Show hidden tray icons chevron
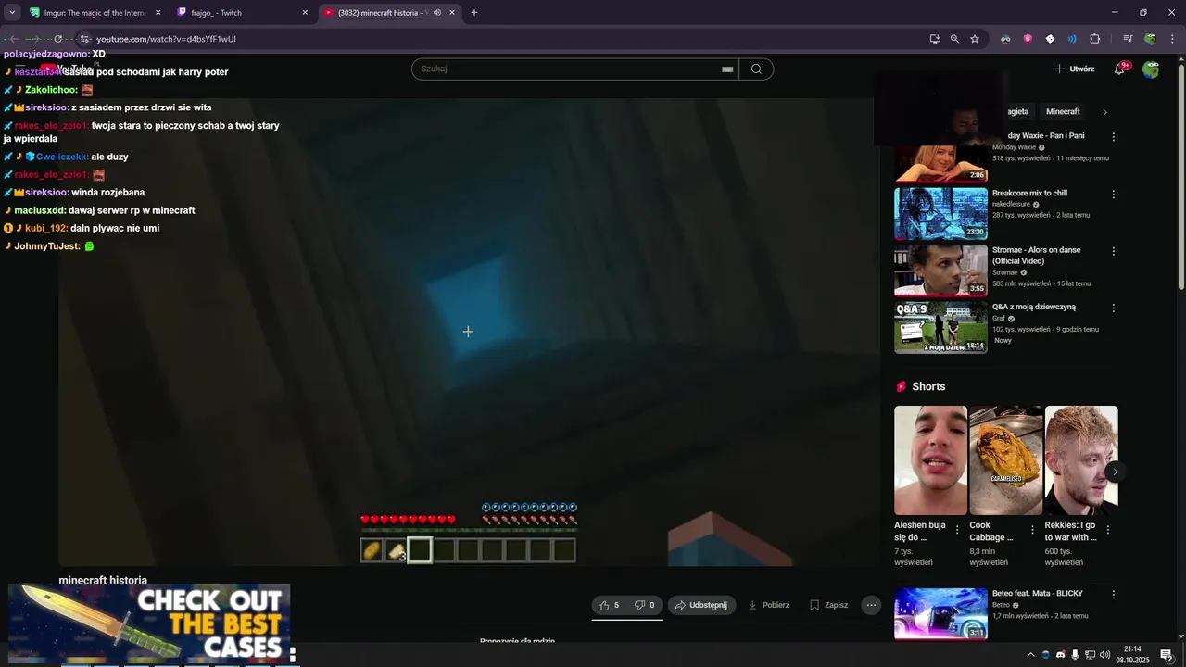This screenshot has width=1186, height=667. coord(1030,655)
